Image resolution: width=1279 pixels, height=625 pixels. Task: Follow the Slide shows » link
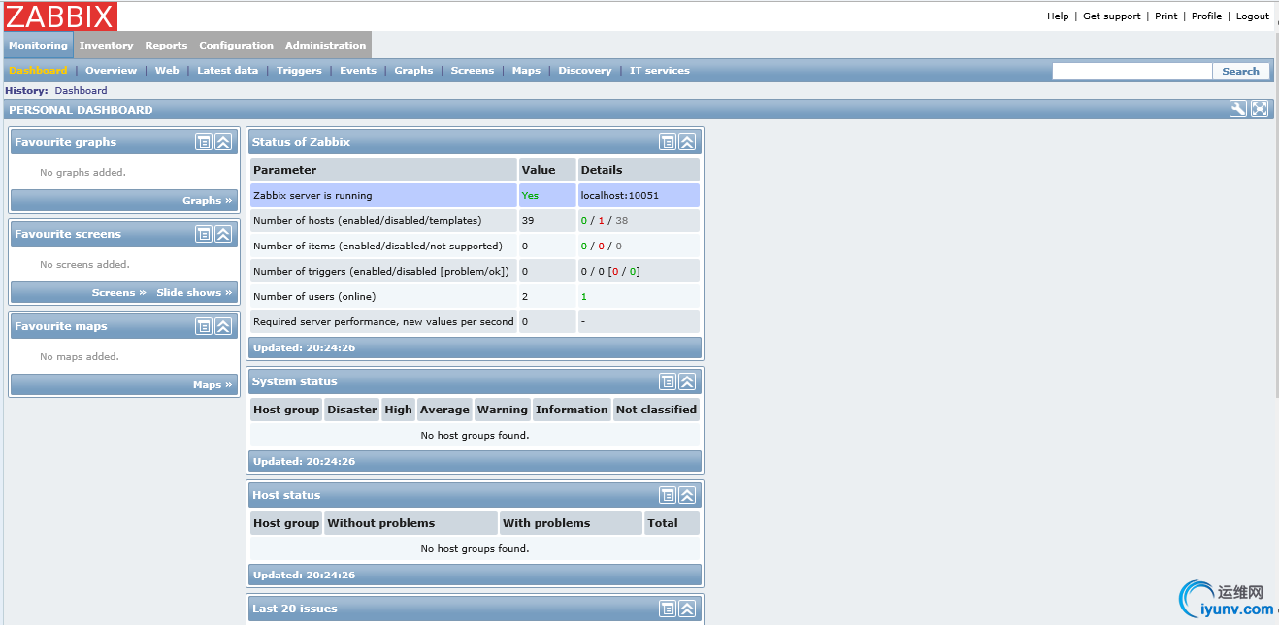tap(194, 292)
